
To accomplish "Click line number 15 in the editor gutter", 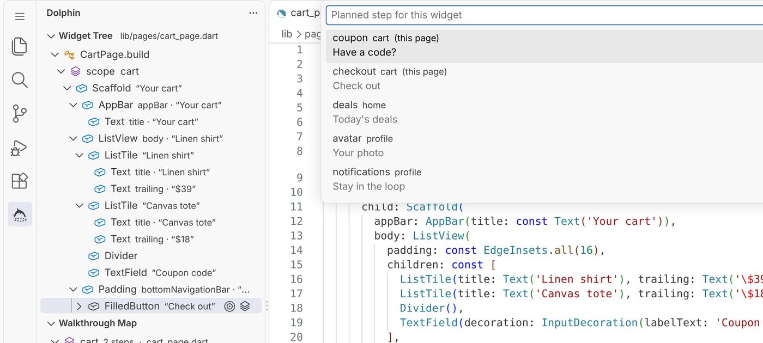I will (296, 265).
